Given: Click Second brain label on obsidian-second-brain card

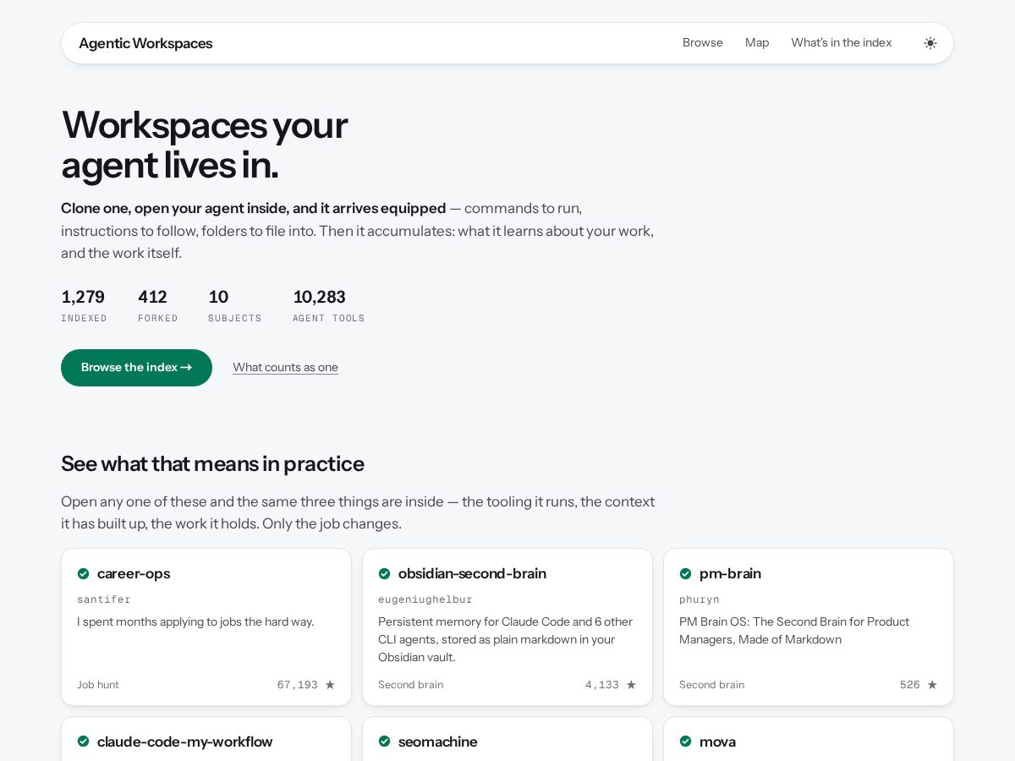Looking at the screenshot, I should (x=410, y=685).
